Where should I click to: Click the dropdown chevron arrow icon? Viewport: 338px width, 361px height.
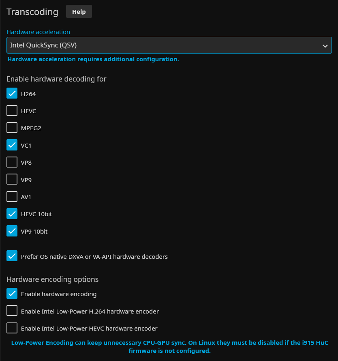(325, 46)
